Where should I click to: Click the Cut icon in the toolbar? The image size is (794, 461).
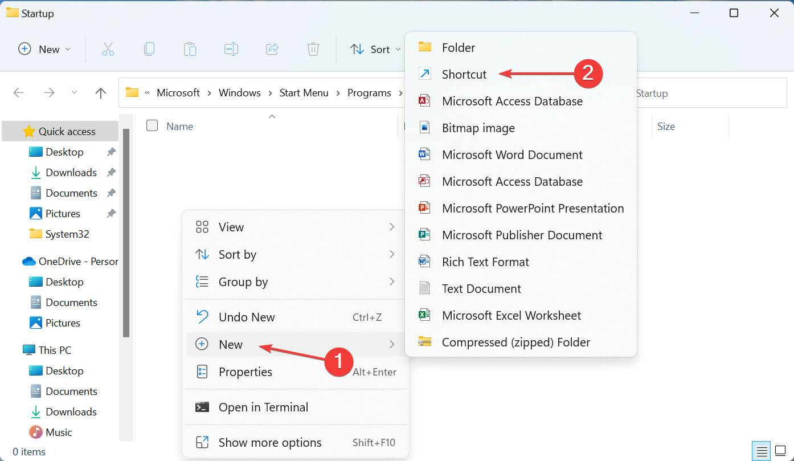click(108, 49)
